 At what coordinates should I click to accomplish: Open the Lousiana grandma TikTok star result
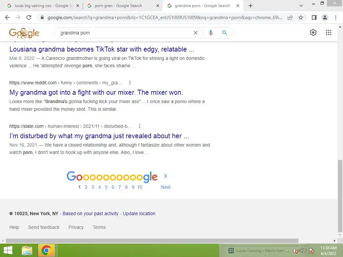tap(102, 49)
